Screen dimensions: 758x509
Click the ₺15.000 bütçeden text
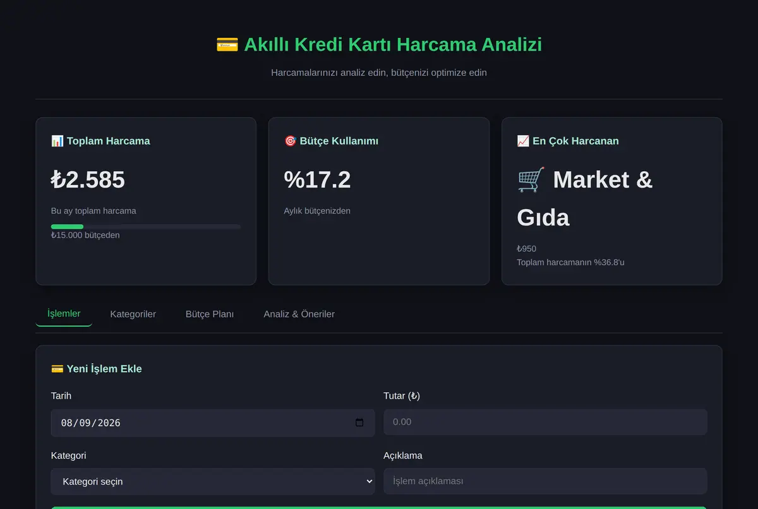point(85,235)
